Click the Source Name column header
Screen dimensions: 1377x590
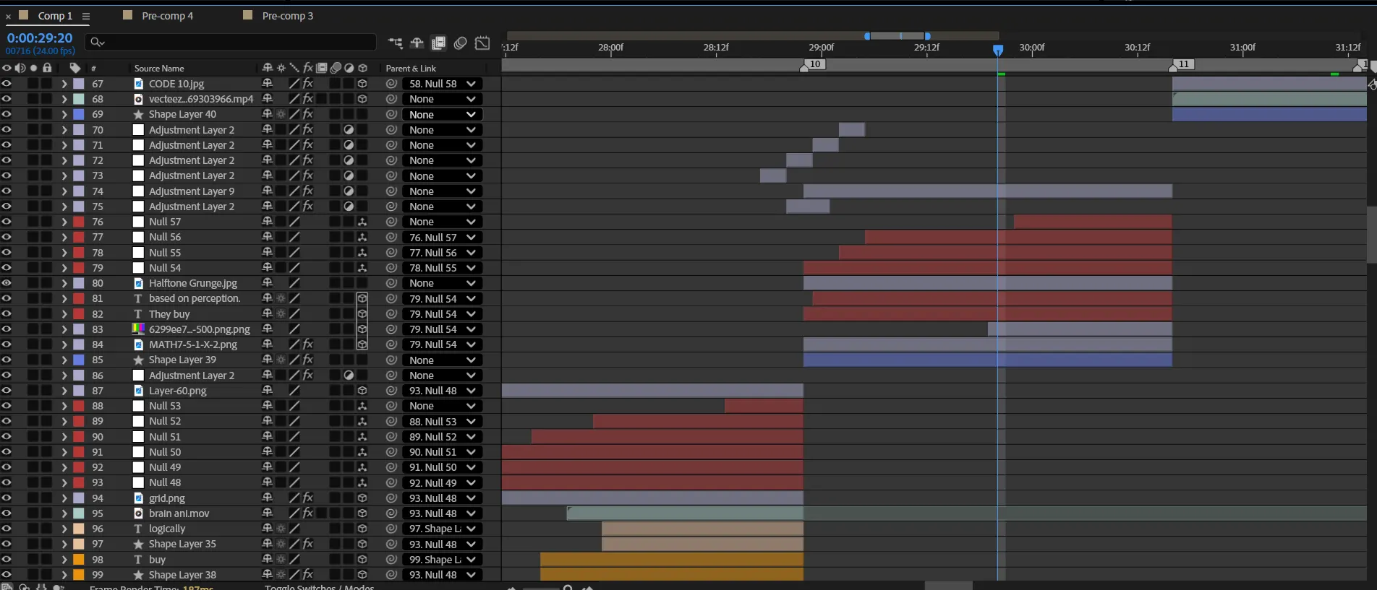pos(159,69)
